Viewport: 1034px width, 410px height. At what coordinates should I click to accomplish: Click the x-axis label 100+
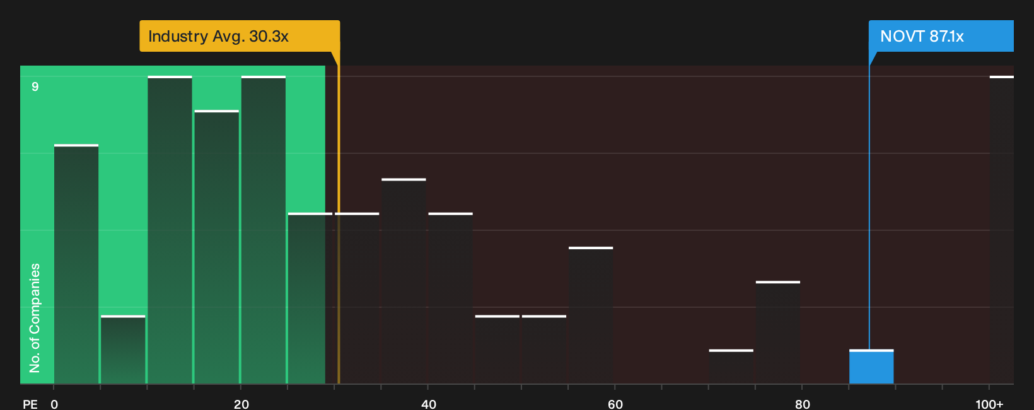[x=989, y=404]
